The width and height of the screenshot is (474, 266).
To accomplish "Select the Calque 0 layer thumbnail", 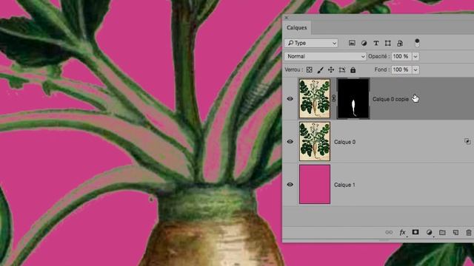I will [315, 141].
